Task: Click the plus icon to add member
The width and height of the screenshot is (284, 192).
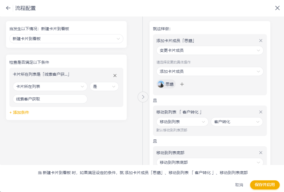Action: point(182,84)
